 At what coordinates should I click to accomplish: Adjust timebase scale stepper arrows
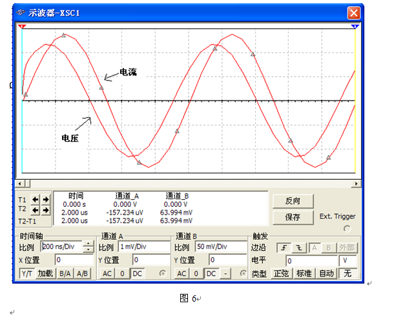pos(88,247)
